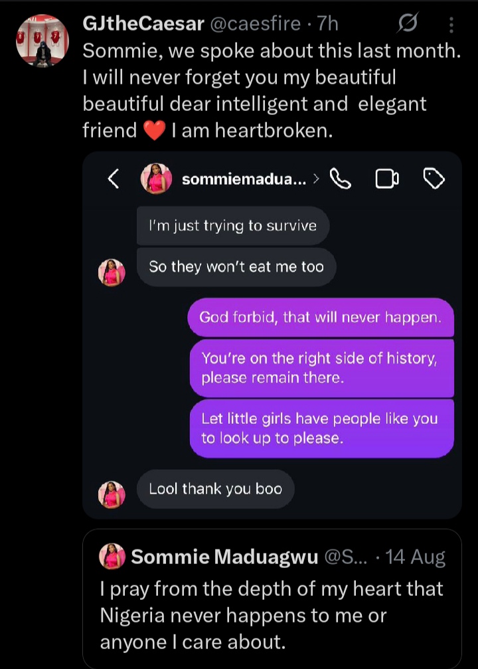478x669 pixels.
Task: Start a voice call with sommiemadua
Action: point(340,178)
